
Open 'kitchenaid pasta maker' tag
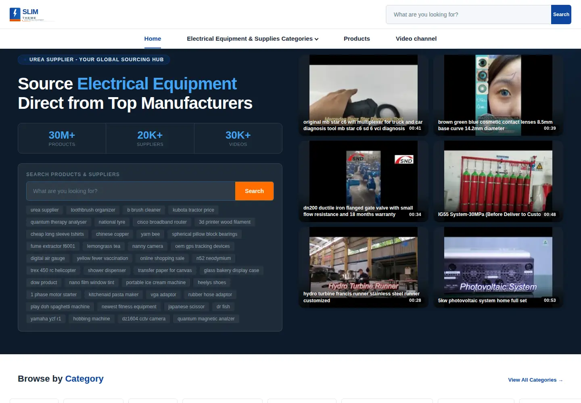point(113,295)
